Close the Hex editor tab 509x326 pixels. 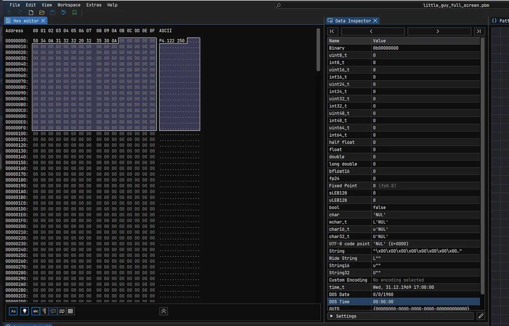point(43,21)
